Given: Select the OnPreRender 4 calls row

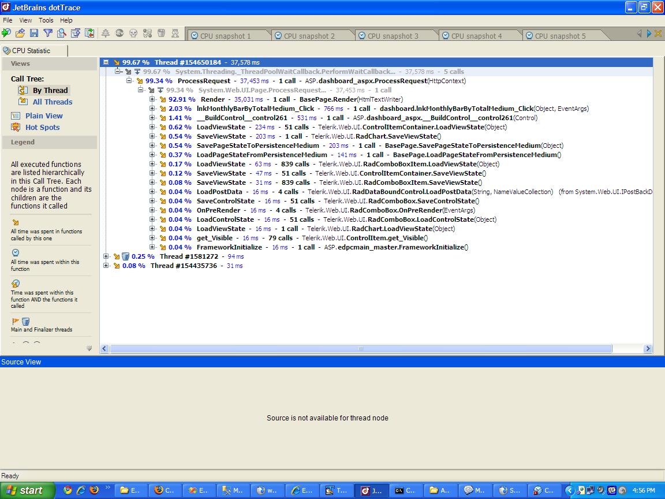Looking at the screenshot, I should 335,210.
